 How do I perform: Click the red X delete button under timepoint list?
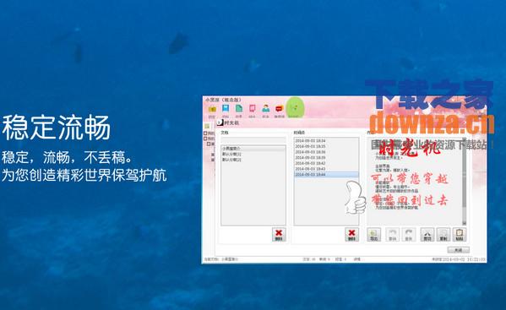(351, 235)
